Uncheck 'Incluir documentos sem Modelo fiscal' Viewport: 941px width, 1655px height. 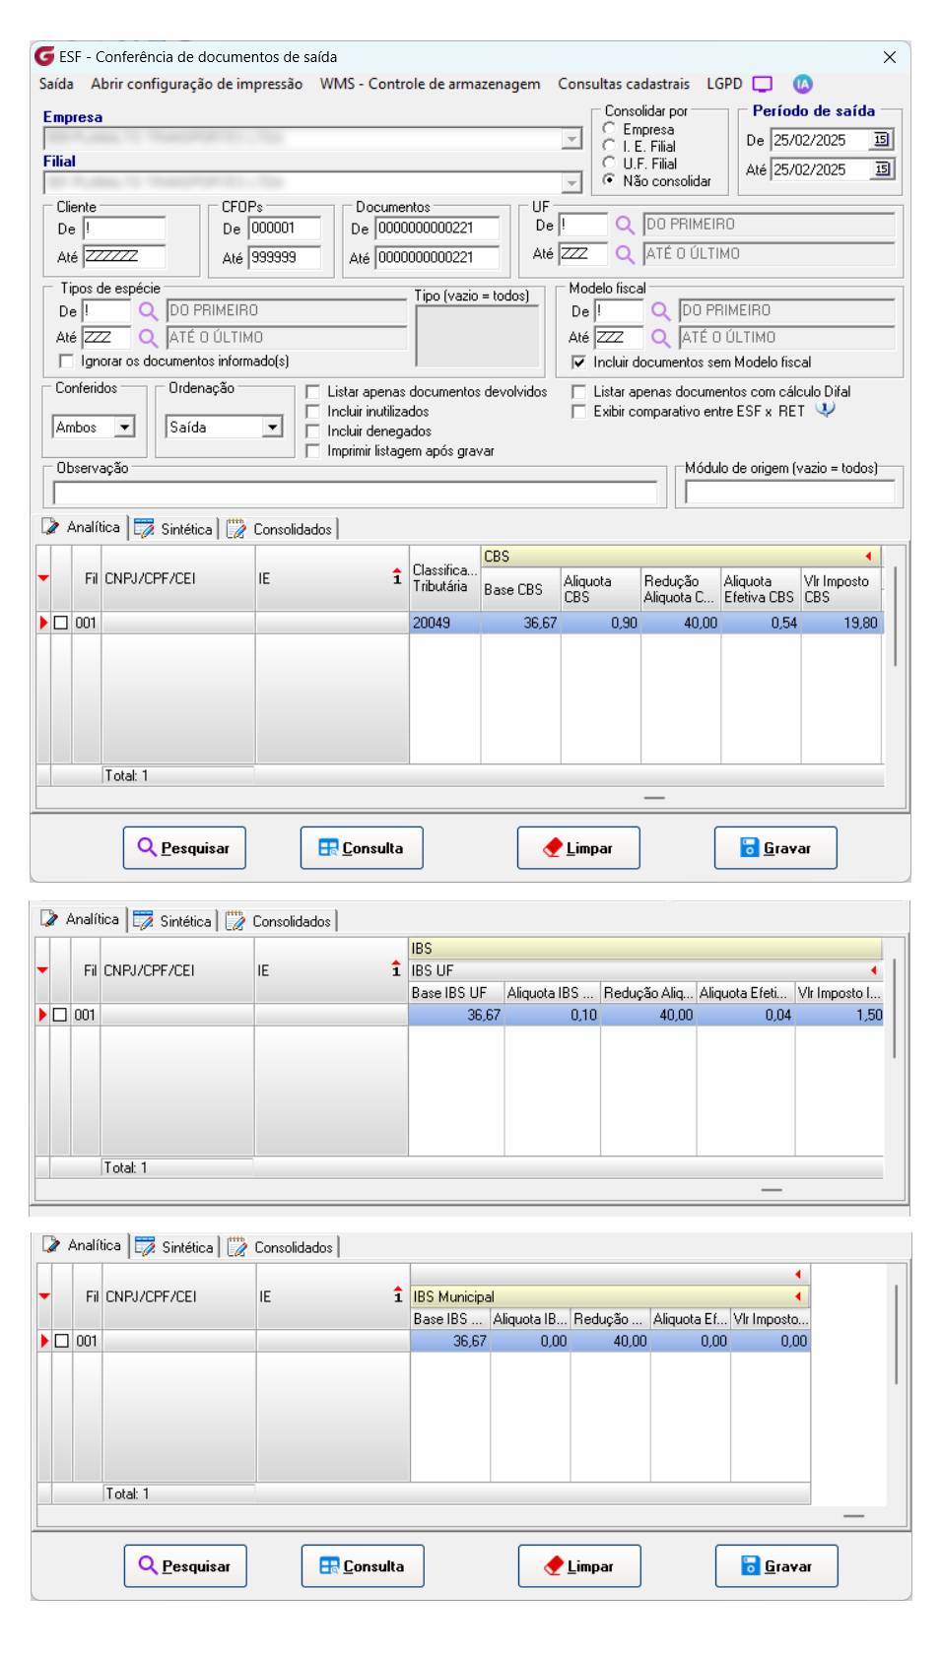579,363
